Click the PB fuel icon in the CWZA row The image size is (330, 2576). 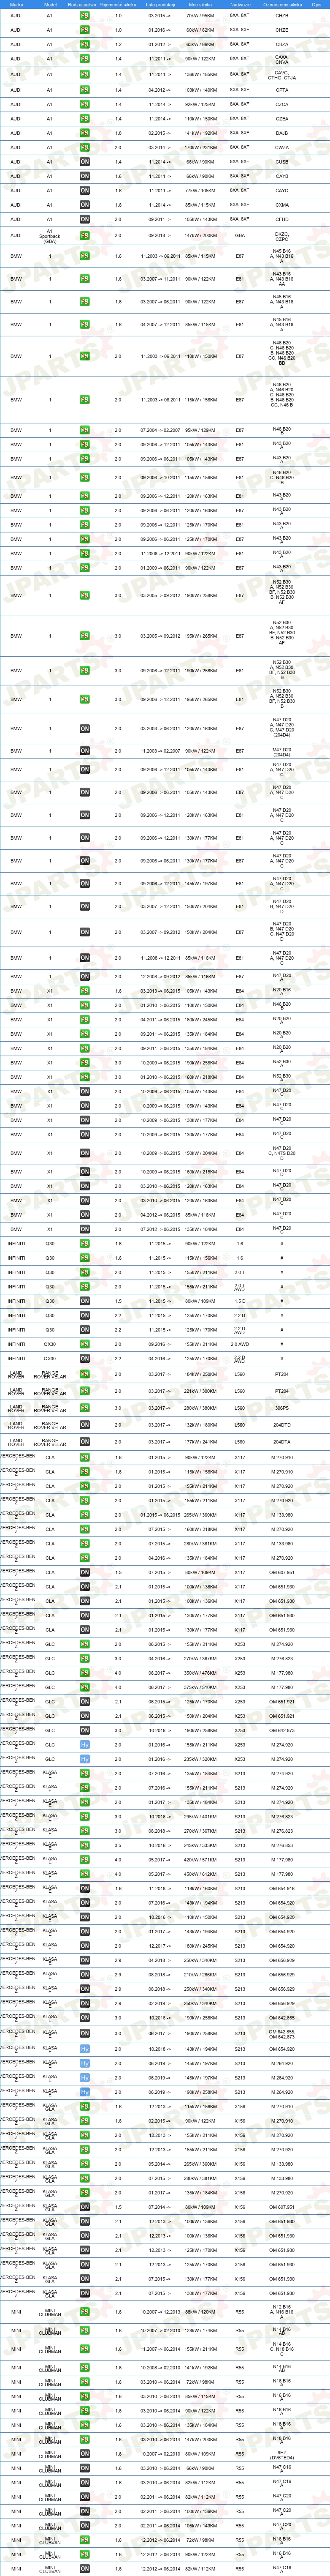85,147
